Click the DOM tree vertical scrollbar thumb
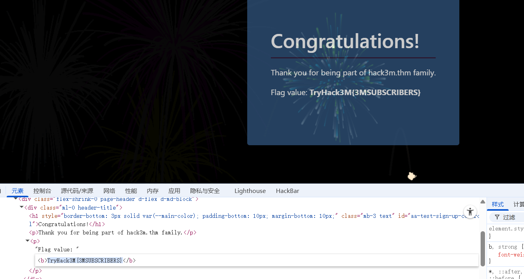This screenshot has height=279, width=524. 483,249
